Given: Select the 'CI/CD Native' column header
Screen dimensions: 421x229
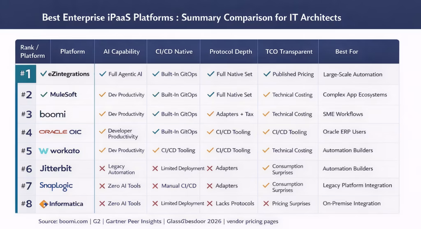Looking at the screenshot, I should (x=174, y=51).
